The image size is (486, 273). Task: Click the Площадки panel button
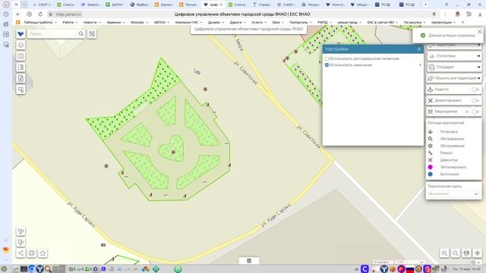tap(454, 67)
